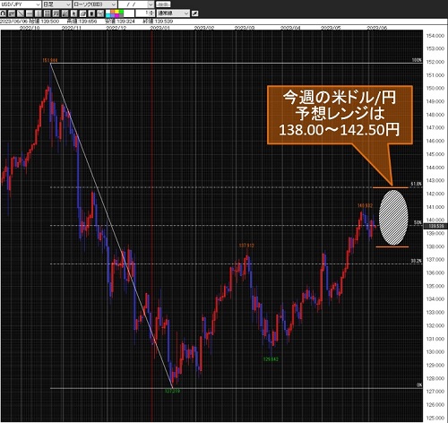Select the diagonal white trend line
The image size is (448, 423).
tap(111, 226)
